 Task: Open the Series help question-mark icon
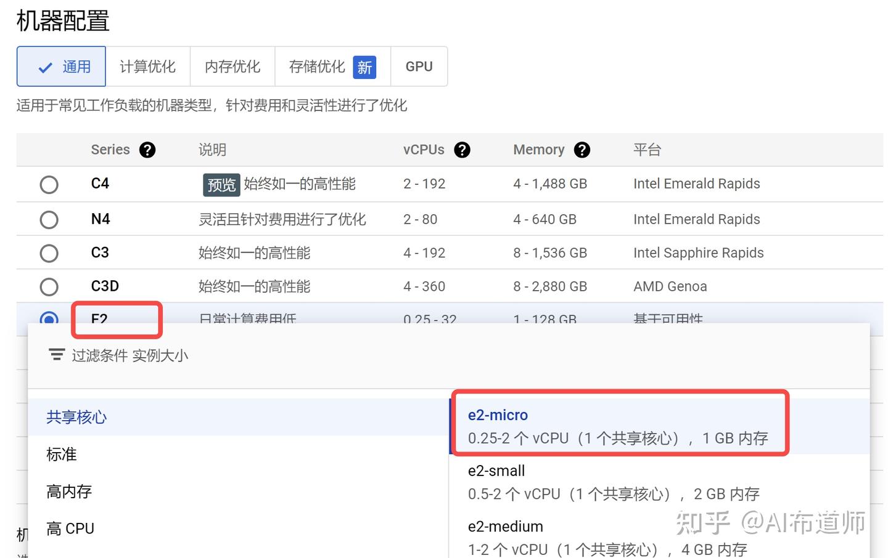coord(147,150)
